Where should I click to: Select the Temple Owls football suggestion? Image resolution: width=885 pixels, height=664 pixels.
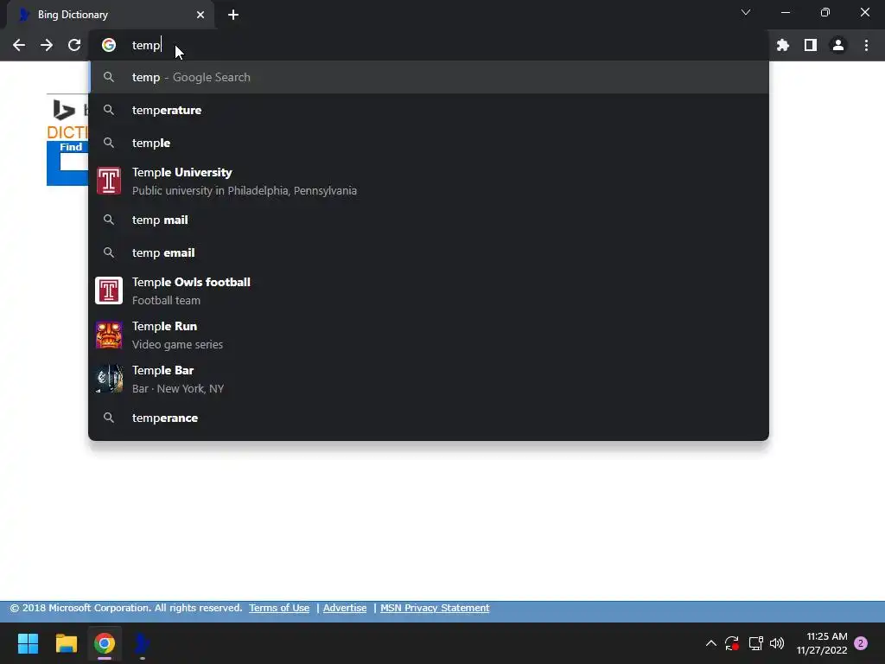[x=429, y=290]
